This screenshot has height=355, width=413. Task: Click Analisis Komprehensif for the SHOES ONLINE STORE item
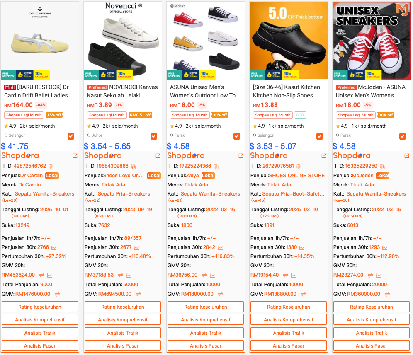(289, 319)
